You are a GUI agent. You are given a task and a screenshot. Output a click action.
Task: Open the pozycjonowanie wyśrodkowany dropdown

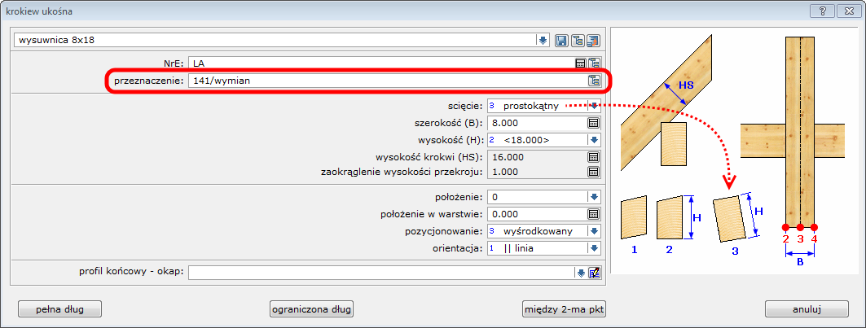594,231
